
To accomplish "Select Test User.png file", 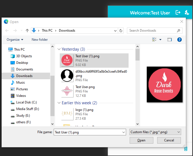I will coord(94,91).
